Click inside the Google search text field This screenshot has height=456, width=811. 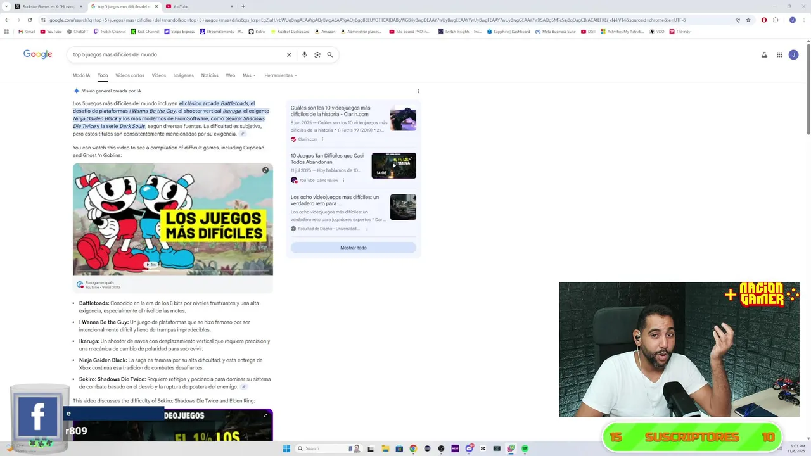pyautogui.click(x=177, y=54)
